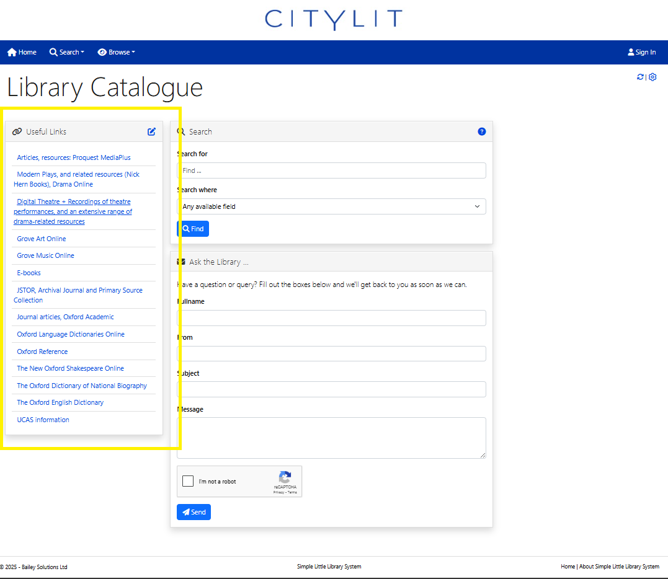Open the UCAS information link

point(43,420)
